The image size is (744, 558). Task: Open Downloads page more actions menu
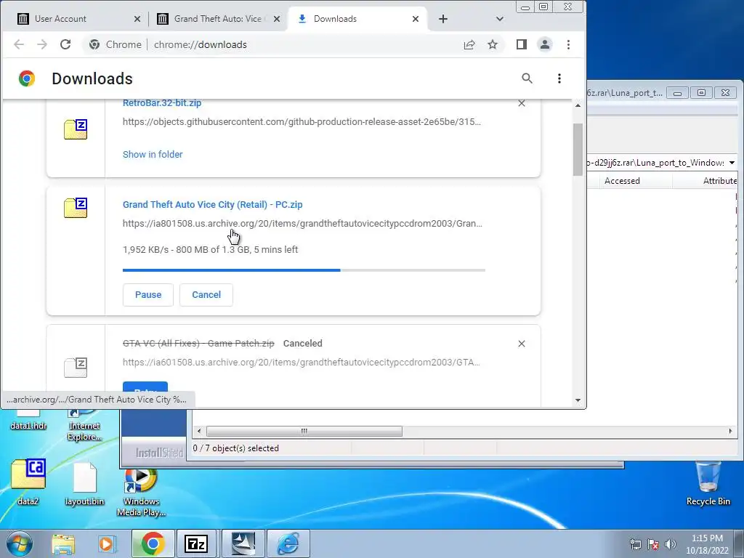[559, 78]
